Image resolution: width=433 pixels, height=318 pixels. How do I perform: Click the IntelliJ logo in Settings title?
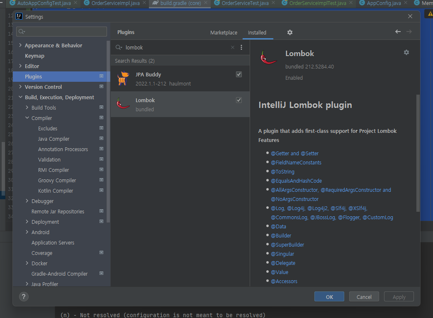click(x=19, y=17)
